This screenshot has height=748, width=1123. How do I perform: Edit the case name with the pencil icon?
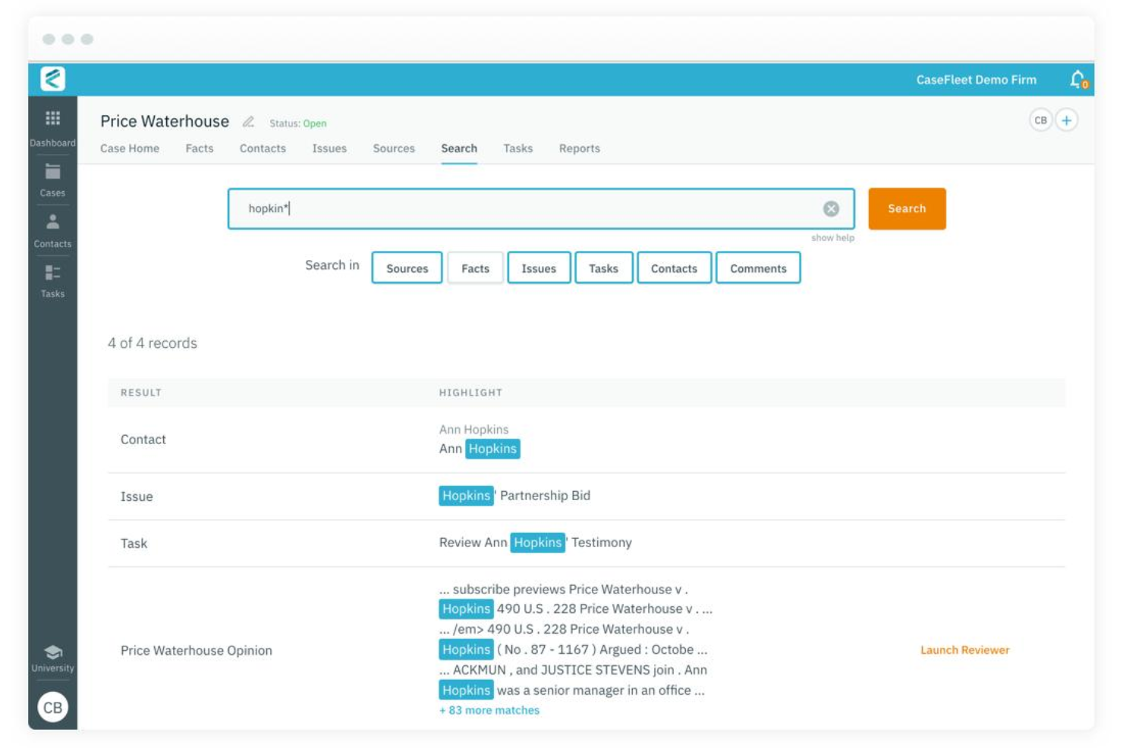[x=247, y=121]
